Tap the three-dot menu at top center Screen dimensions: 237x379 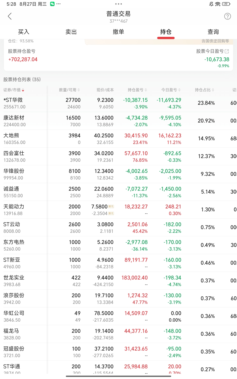tap(118, 4)
